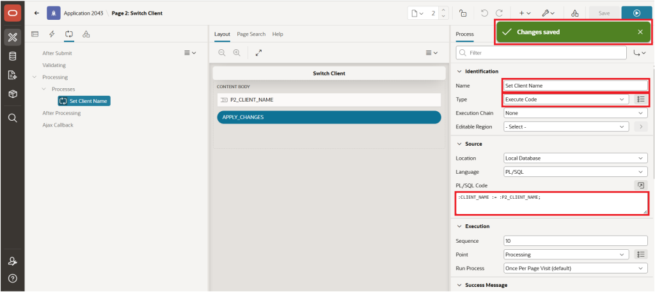Open the Point list picker button

641,254
